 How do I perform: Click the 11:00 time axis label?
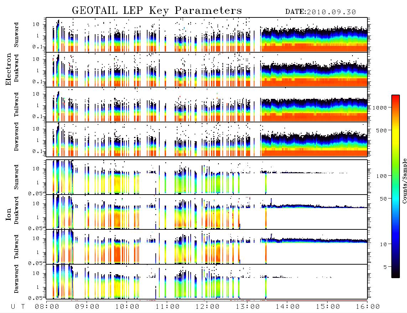(x=168, y=307)
